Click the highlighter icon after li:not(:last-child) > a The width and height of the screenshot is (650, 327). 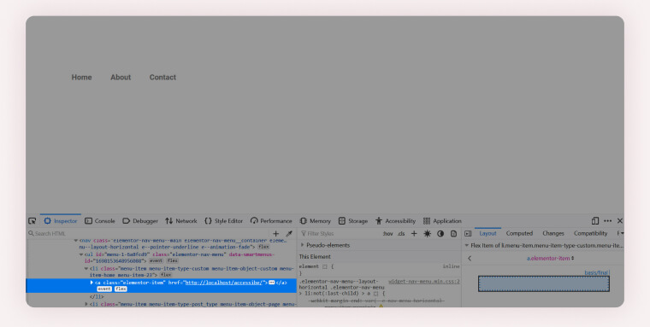(x=376, y=294)
